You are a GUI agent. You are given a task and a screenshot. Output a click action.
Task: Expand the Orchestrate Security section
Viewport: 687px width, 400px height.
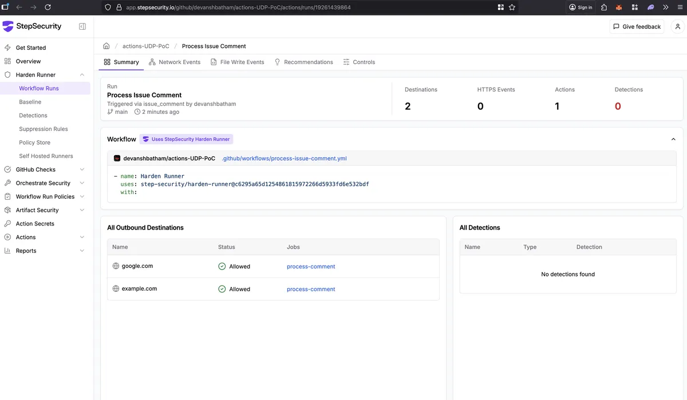point(82,183)
